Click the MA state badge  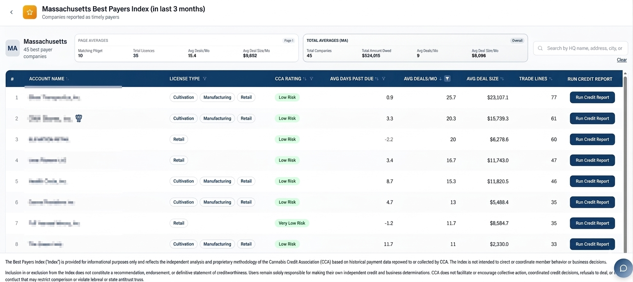coord(13,48)
